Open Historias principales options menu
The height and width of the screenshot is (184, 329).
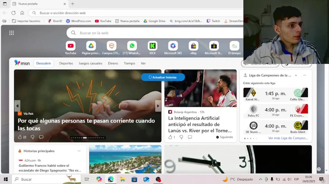[x=79, y=151]
